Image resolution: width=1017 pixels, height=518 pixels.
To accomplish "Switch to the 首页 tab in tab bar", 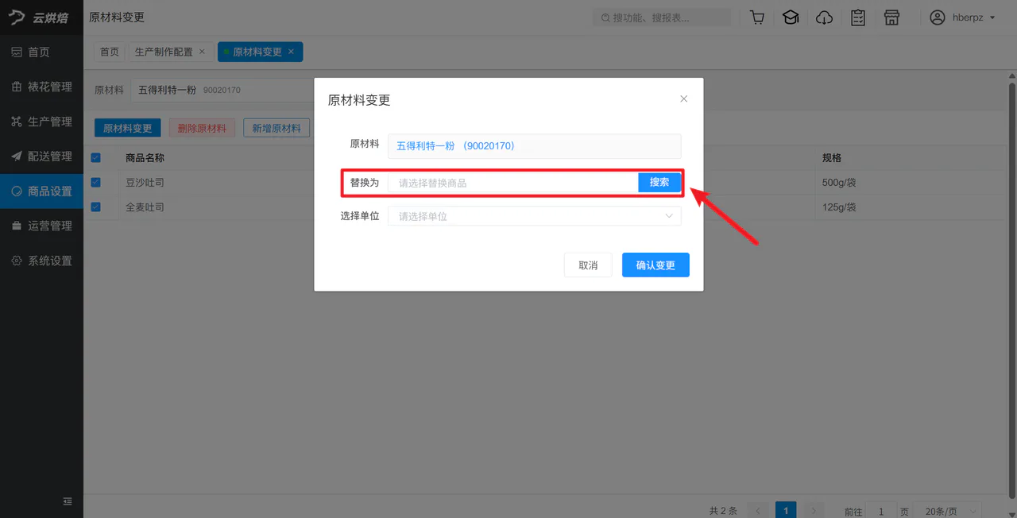I will [x=110, y=52].
